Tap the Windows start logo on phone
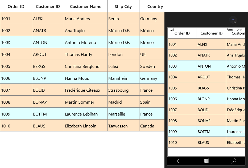 click(x=206, y=161)
